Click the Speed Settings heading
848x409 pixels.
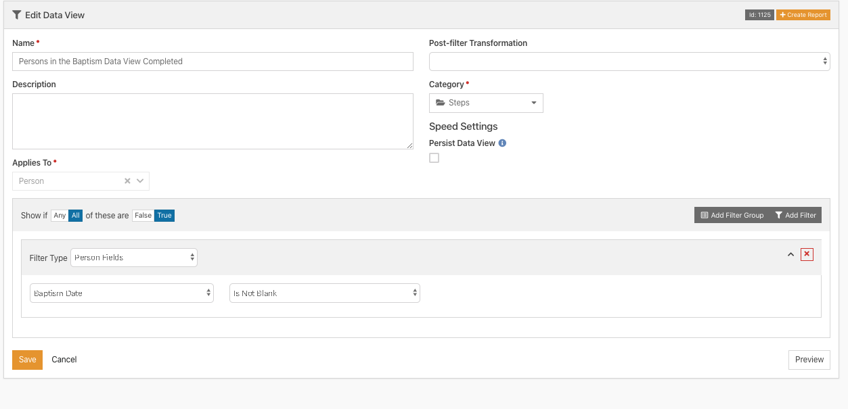[463, 126]
